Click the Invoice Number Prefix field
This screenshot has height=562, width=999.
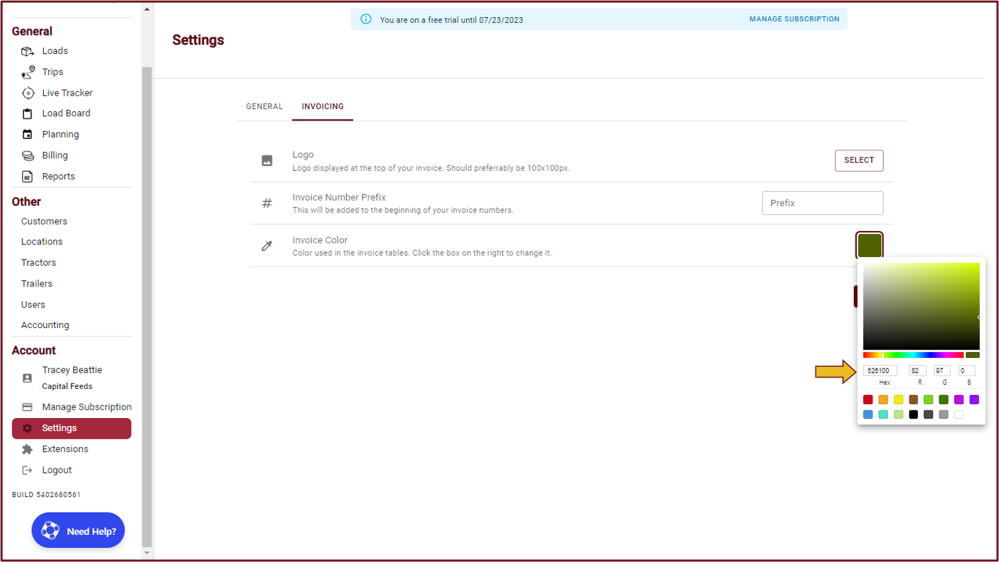(822, 203)
